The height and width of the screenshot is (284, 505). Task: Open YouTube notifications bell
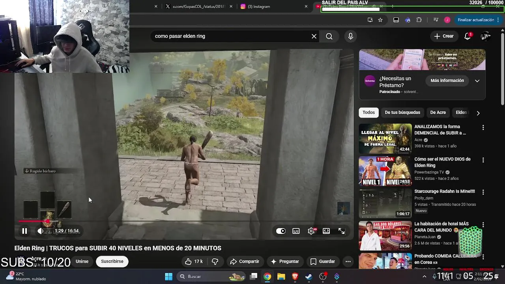(x=468, y=36)
